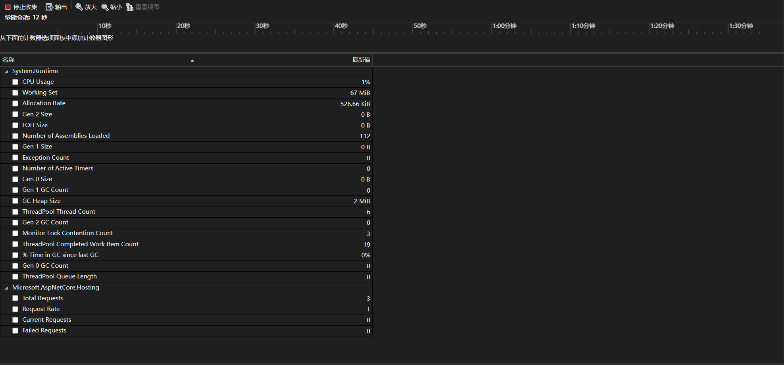
Task: Tick ThreadPool Completed Work Item Count
Action: (x=15, y=244)
